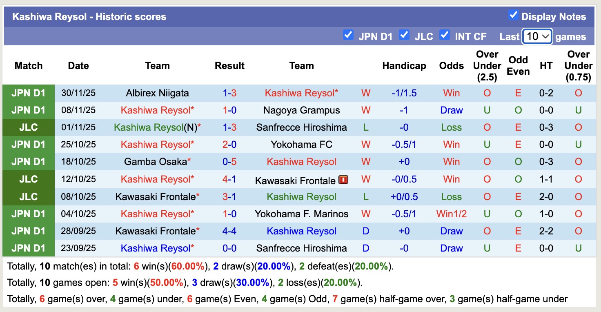The height and width of the screenshot is (312, 601).
Task: Toggle the Display Notes checkbox
Action: pyautogui.click(x=513, y=15)
